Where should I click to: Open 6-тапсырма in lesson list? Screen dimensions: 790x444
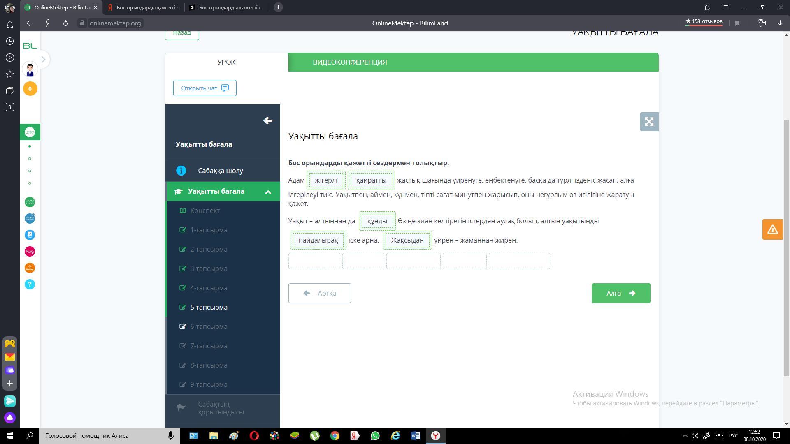coord(209,327)
